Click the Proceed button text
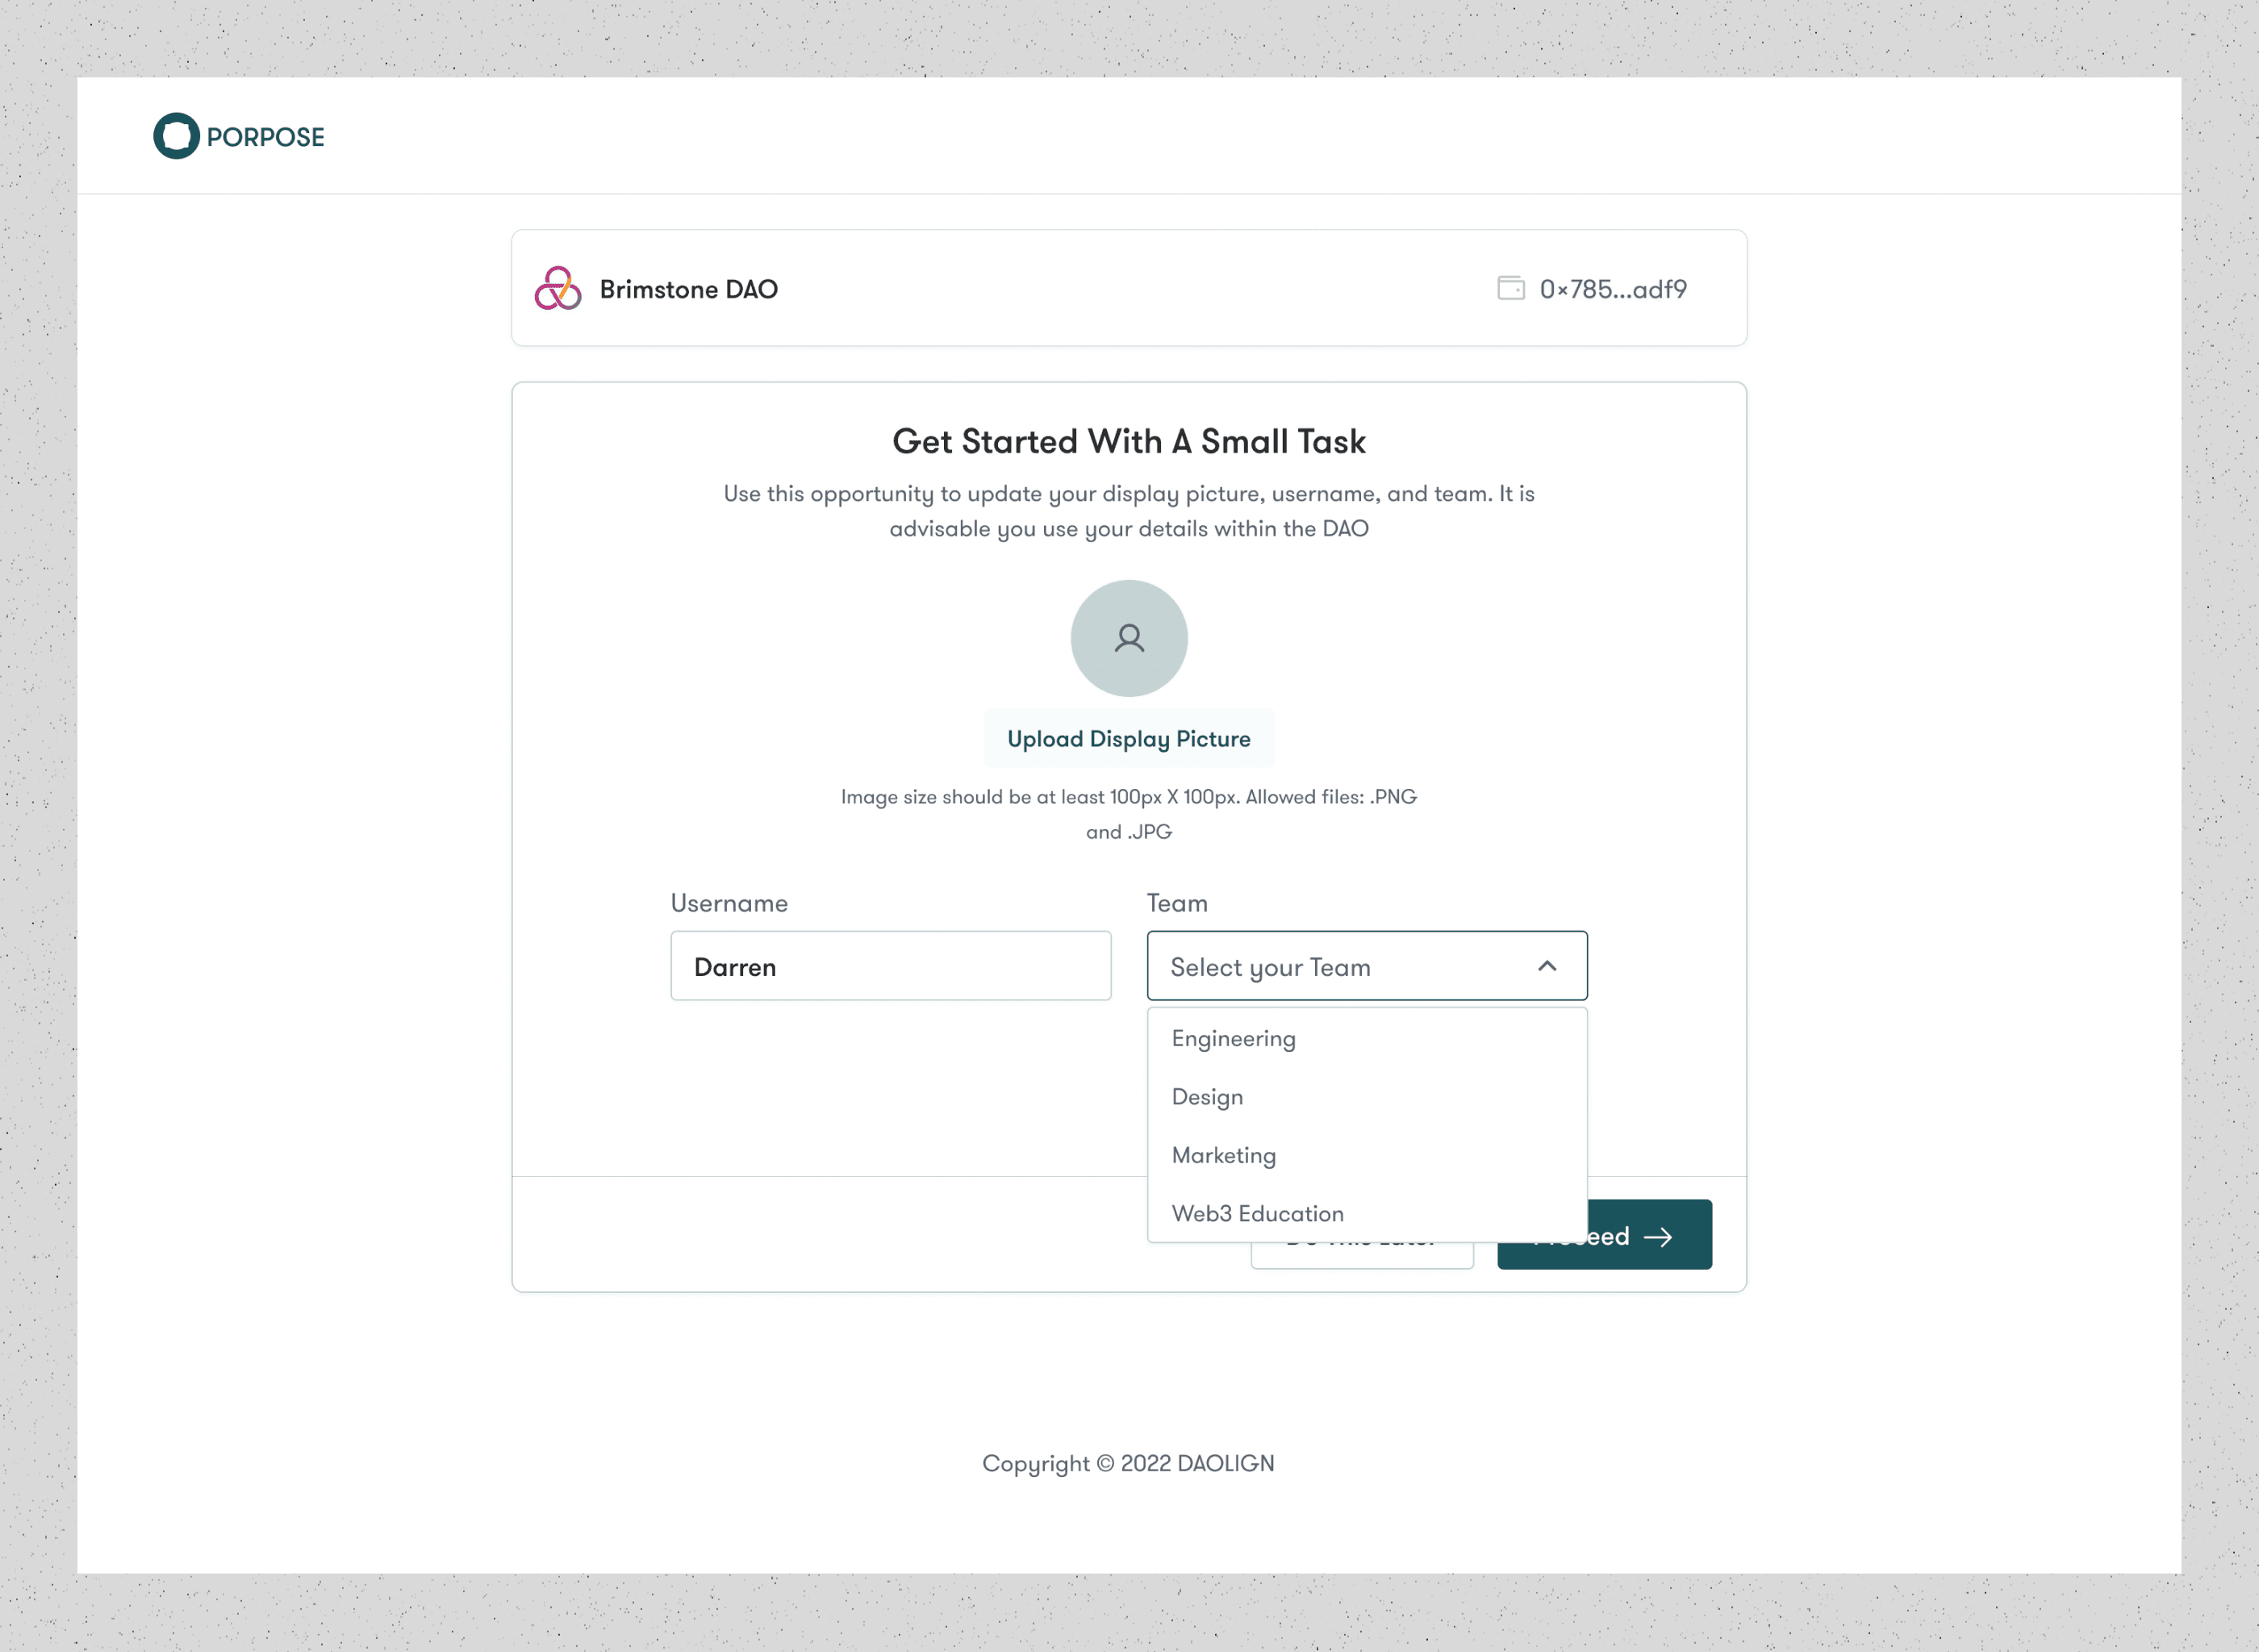Image resolution: width=2259 pixels, height=1652 pixels. click(x=1608, y=1237)
